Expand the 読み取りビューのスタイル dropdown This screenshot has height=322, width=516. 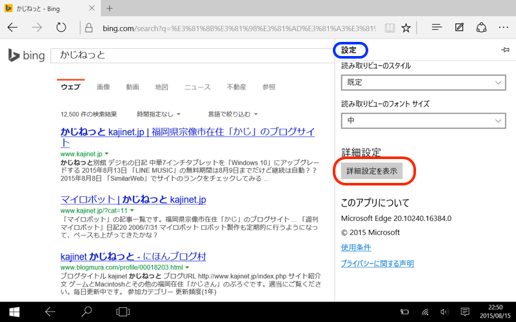(x=423, y=82)
